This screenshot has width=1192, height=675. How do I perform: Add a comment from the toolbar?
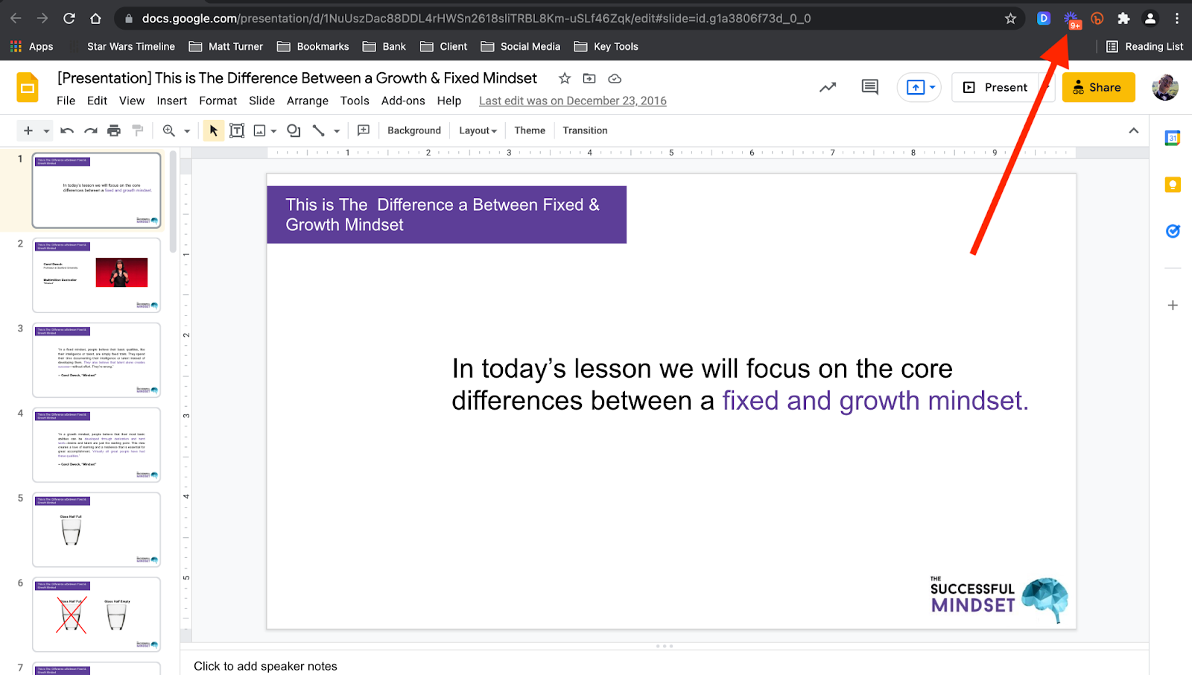pyautogui.click(x=364, y=130)
